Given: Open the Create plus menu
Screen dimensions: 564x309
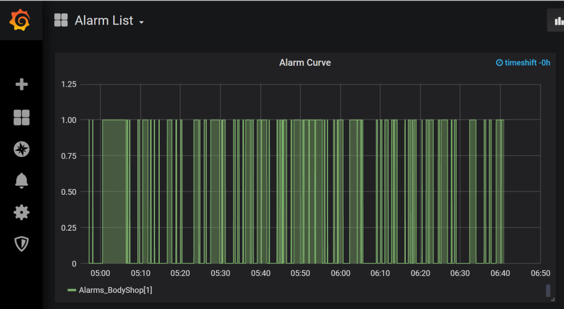Looking at the screenshot, I should click(21, 85).
